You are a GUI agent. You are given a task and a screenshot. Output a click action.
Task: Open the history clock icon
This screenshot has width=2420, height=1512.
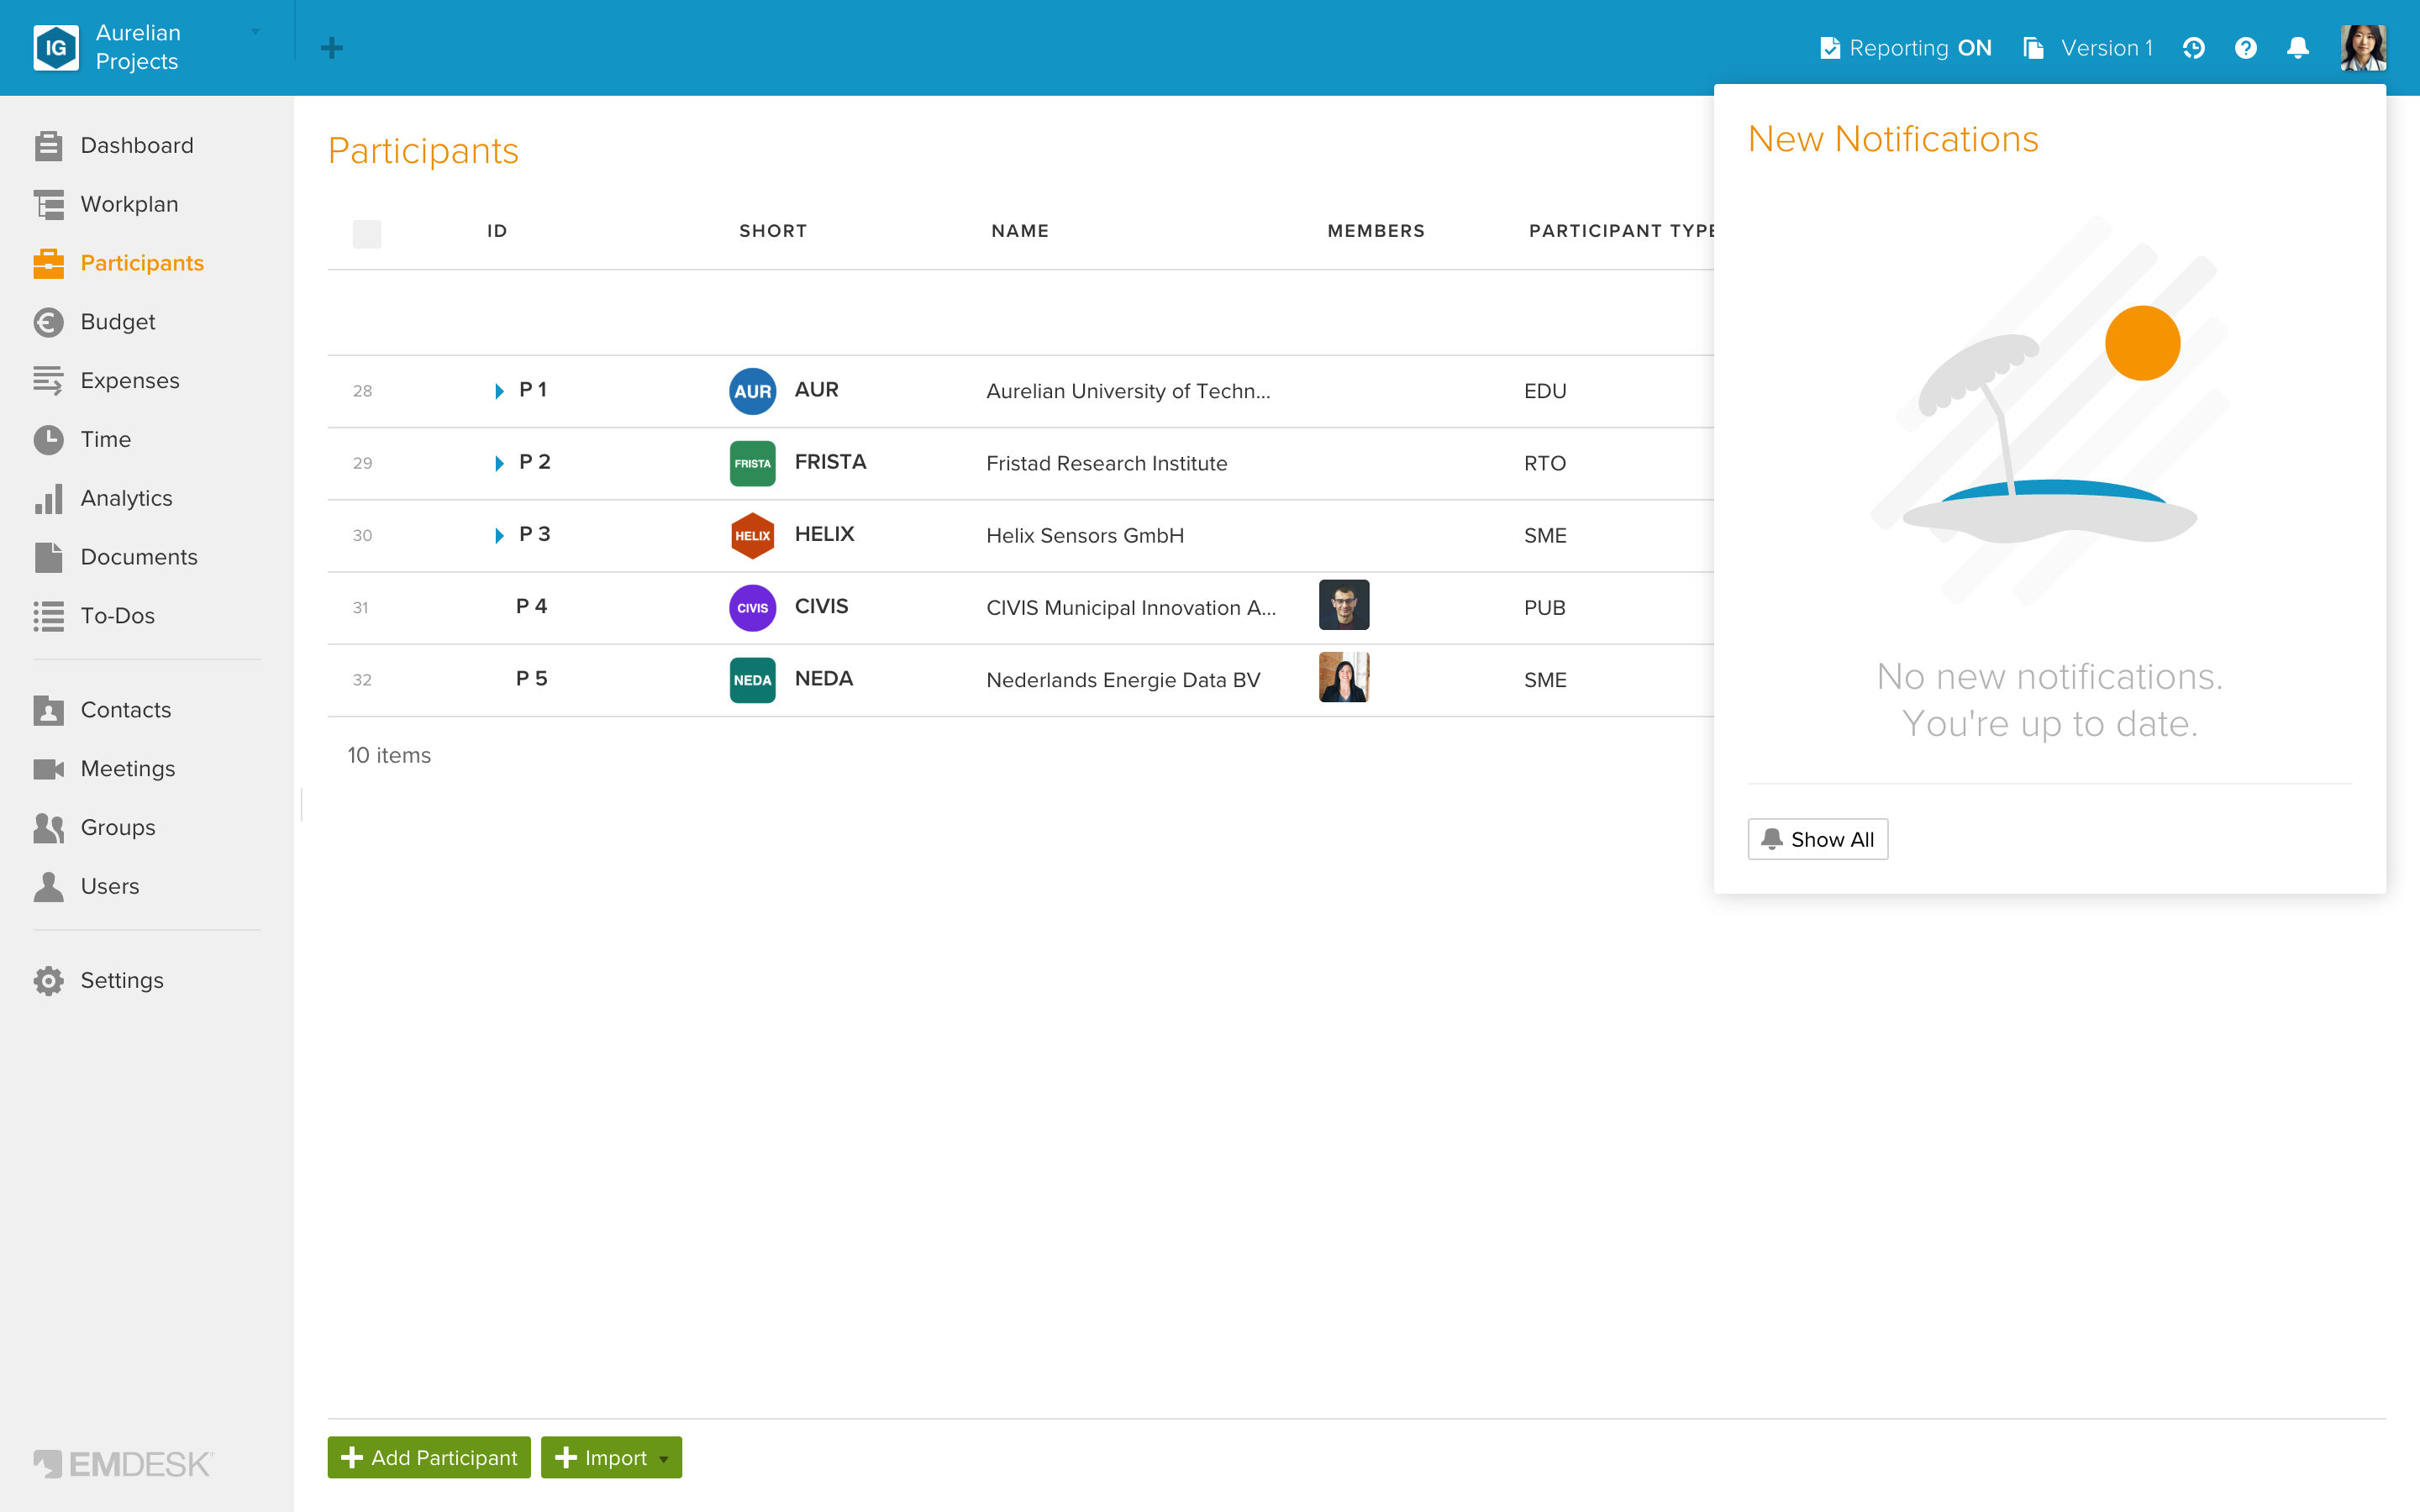point(2193,48)
